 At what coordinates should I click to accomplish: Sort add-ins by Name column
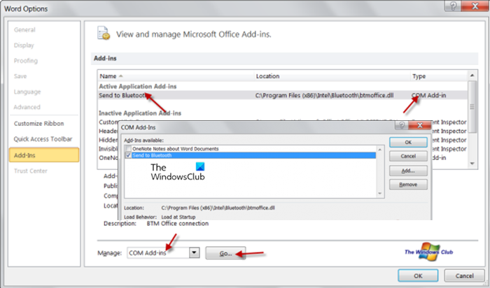pos(108,76)
